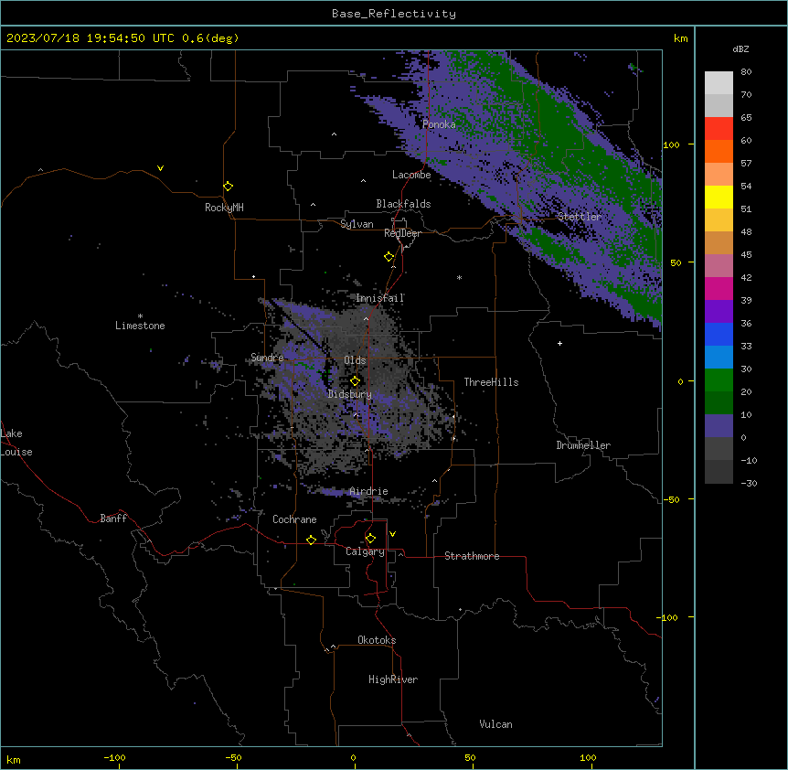The width and height of the screenshot is (788, 770).
Task: Select the purple 10-0 dBZ color swatch
Action: click(719, 426)
